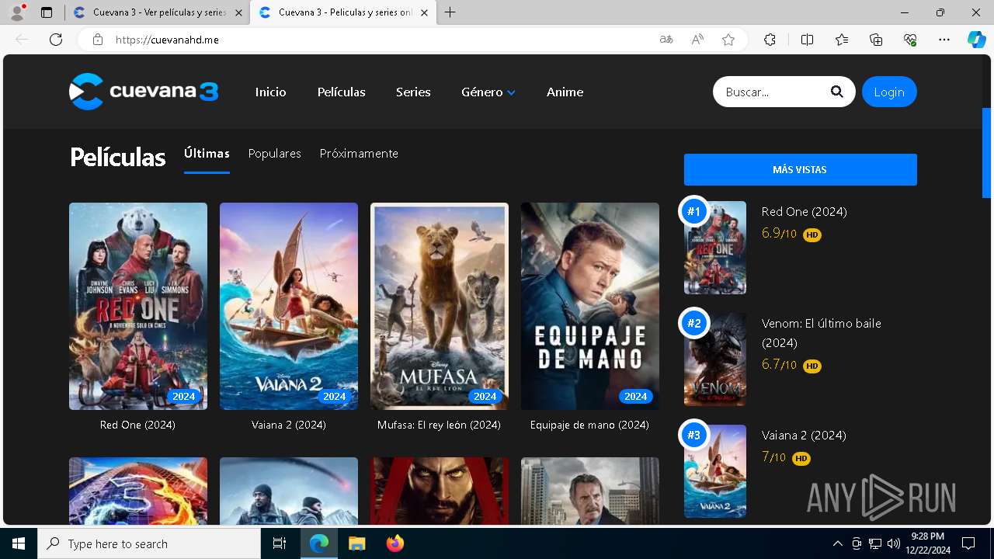994x559 pixels.
Task: Click the Edge taskbar icon
Action: (x=319, y=543)
